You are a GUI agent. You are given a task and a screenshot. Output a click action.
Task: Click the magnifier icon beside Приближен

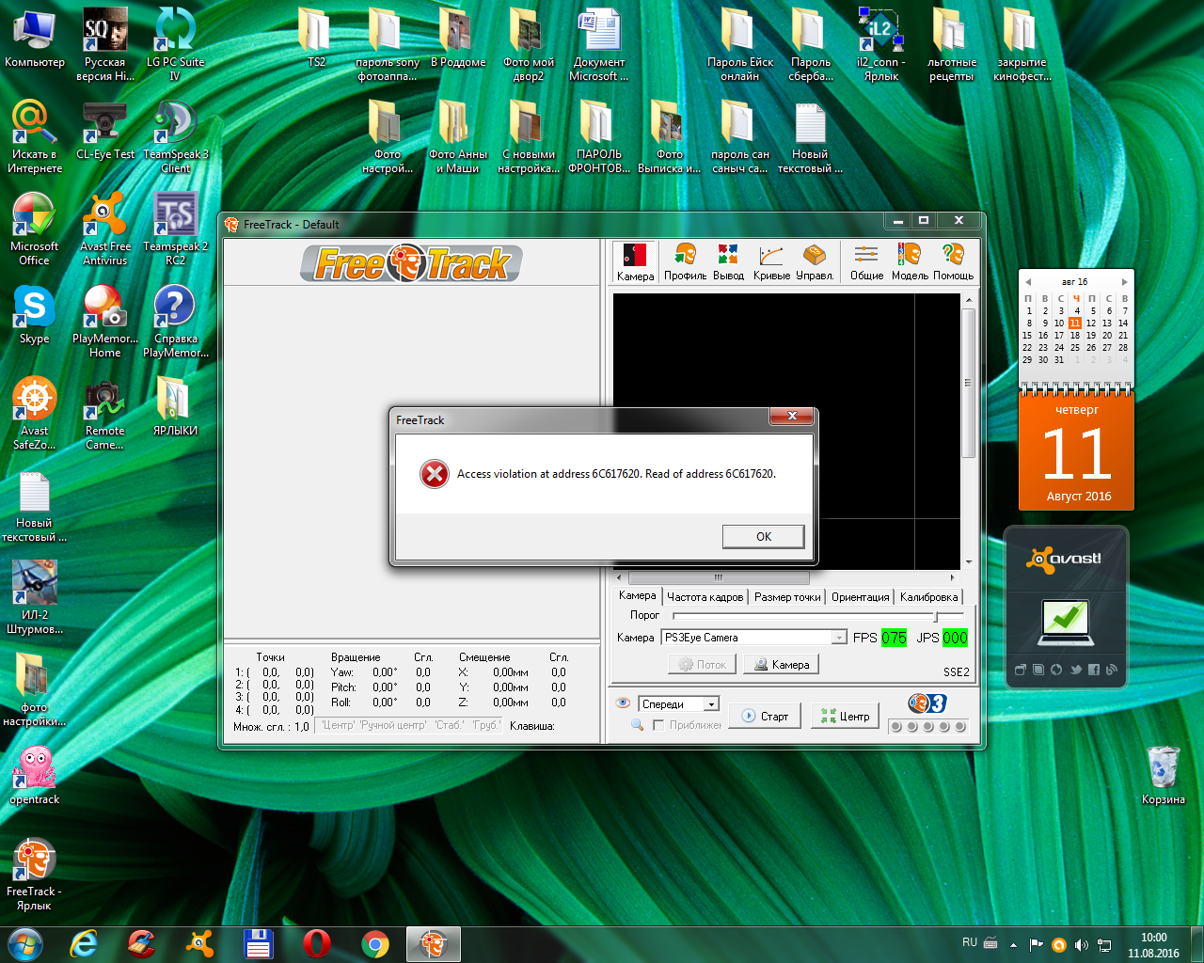click(637, 724)
